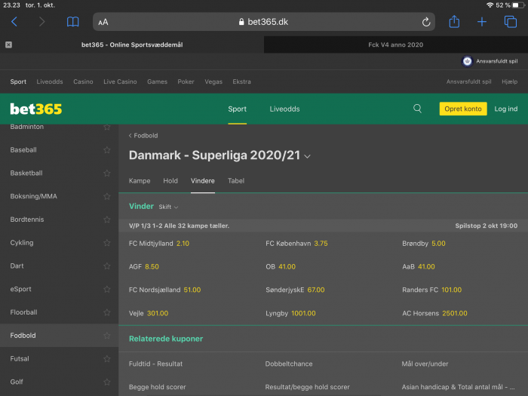Favorite Floorball with its star
The height and width of the screenshot is (396, 528).
tap(107, 312)
